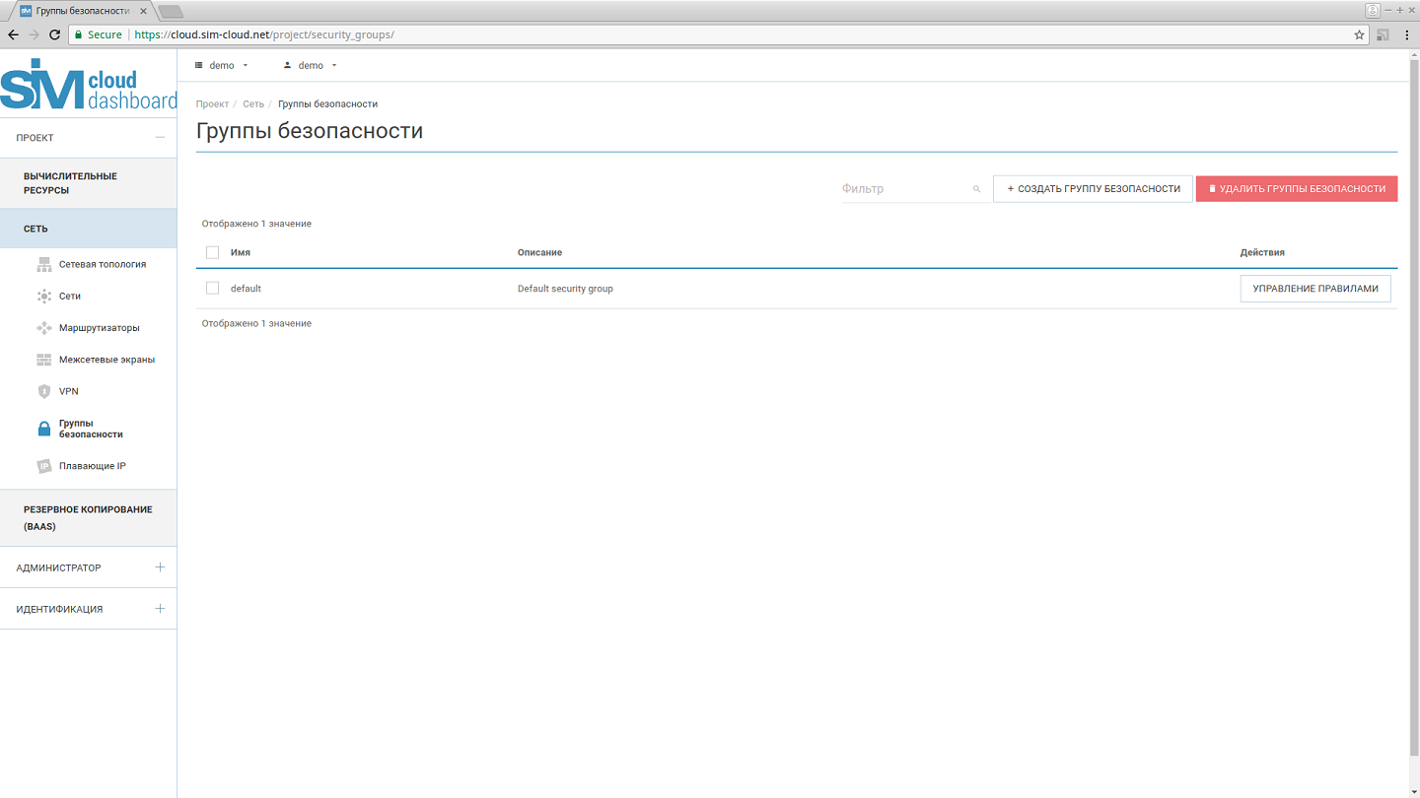Screen dimensions: 1420x798
Task: Expand the Идентификация sidebar section
Action: [x=160, y=609]
